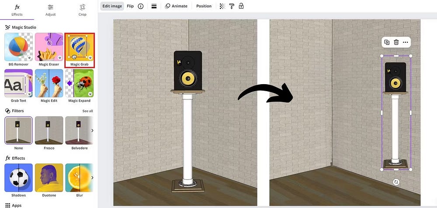437x208 pixels.
Task: Click the top-right corner resize handle of selection
Action: [410, 56]
